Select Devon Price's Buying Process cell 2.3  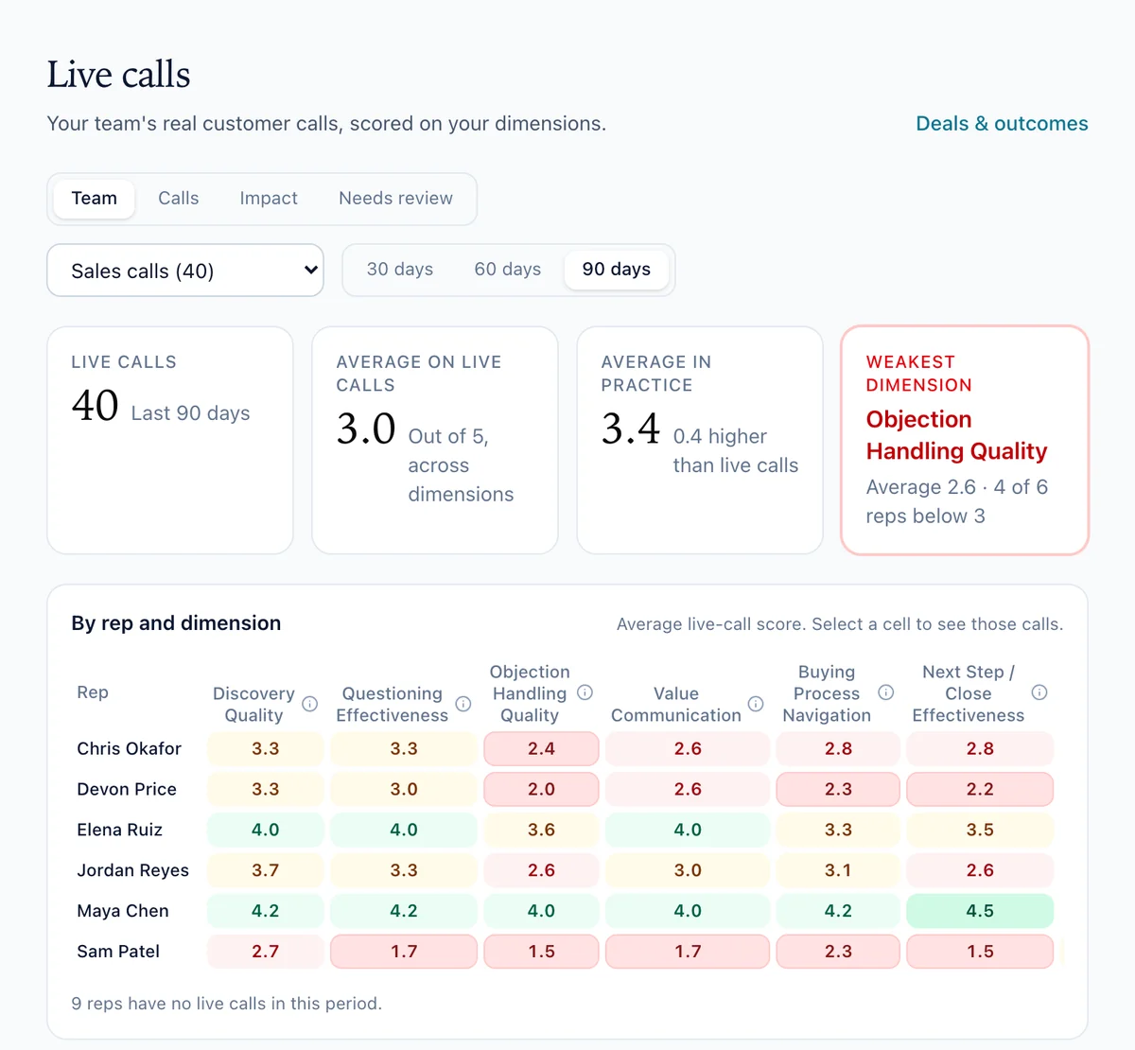(x=838, y=789)
